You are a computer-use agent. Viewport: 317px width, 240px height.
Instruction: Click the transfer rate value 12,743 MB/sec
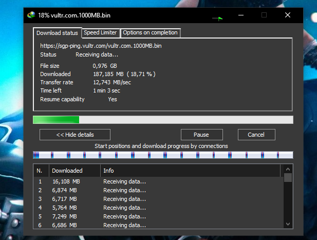(x=112, y=82)
